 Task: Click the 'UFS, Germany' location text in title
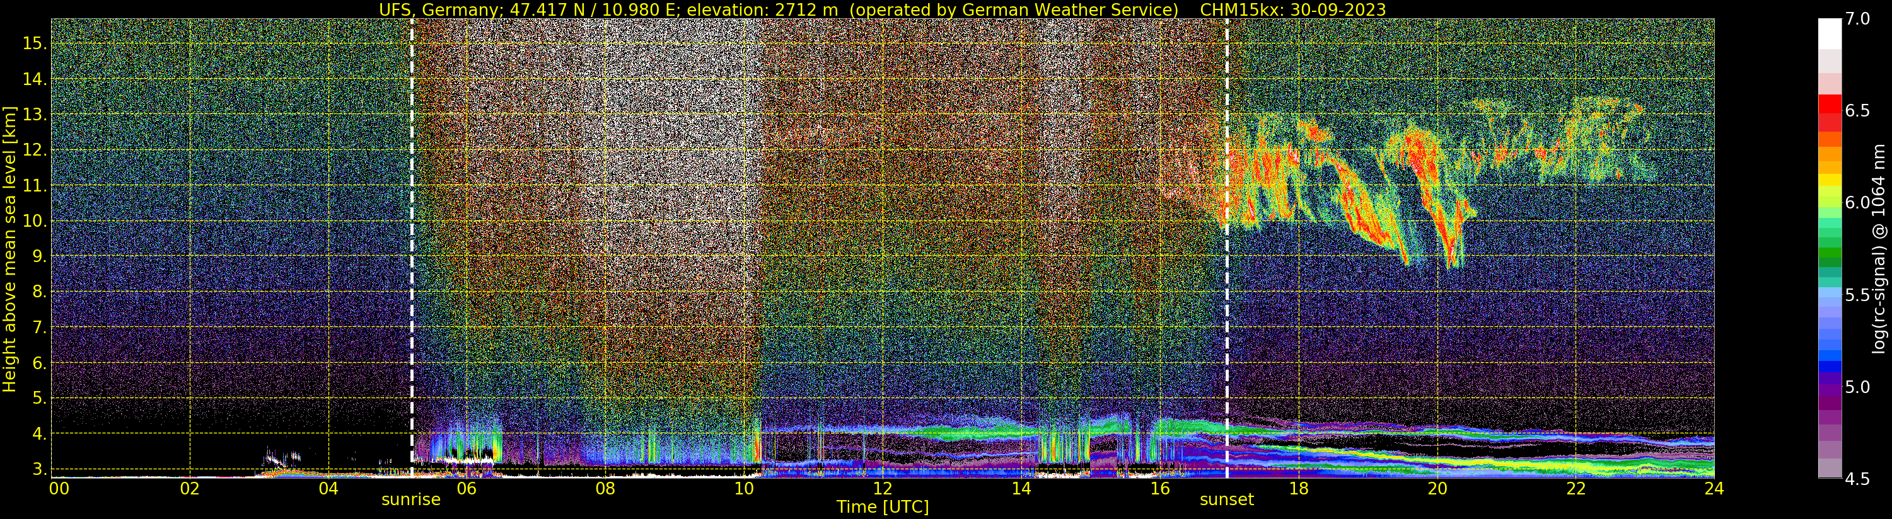point(439,9)
